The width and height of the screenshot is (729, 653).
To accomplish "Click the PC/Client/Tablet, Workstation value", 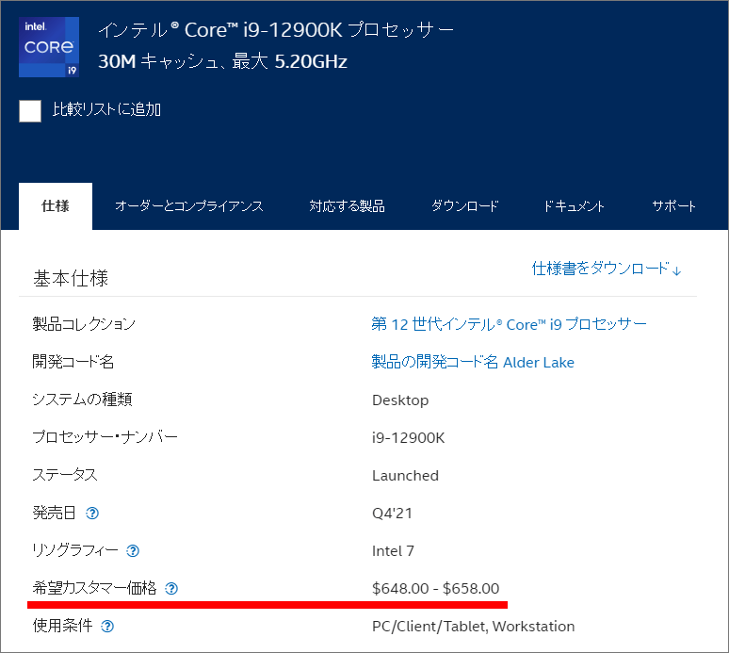I will [x=474, y=626].
